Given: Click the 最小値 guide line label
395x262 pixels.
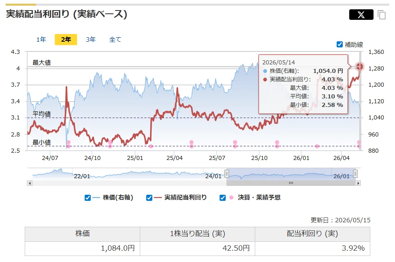Looking at the screenshot, I should (42, 142).
